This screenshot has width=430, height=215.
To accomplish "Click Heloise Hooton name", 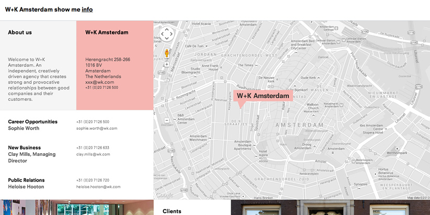I will [x=26, y=187].
